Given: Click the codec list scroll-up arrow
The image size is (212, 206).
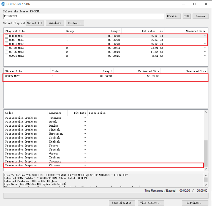Looking at the screenshot, I should pyautogui.click(x=206, y=112).
